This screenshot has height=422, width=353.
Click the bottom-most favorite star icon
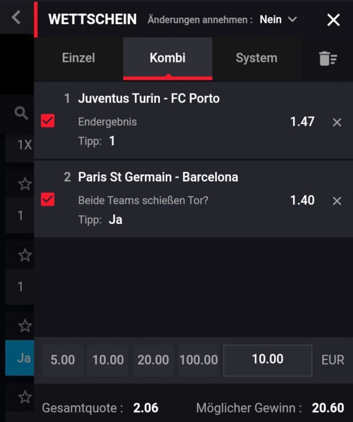(25, 397)
